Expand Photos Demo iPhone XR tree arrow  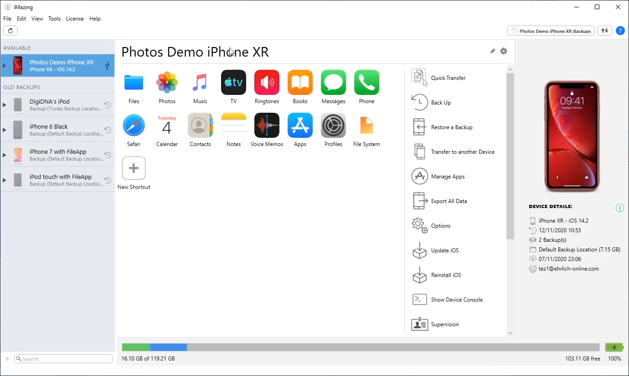[5, 66]
